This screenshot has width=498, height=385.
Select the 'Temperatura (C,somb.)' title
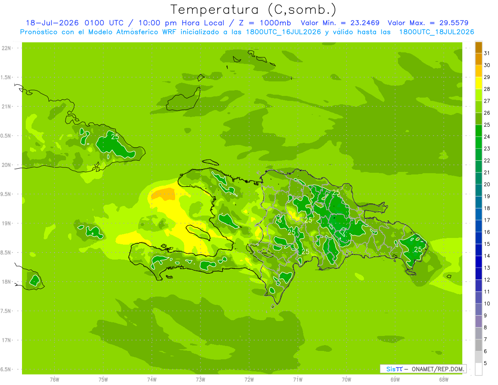click(x=254, y=10)
